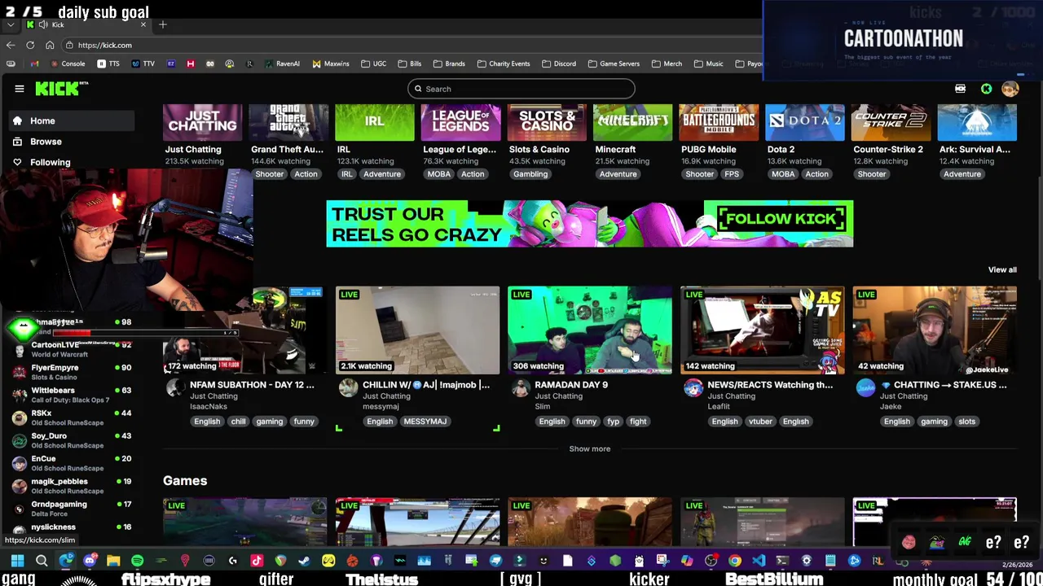
Task: Click the Kick search field
Action: click(x=521, y=89)
